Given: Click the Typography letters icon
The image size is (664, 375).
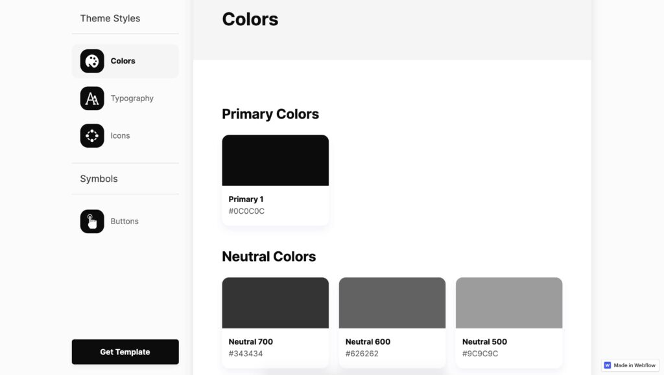Looking at the screenshot, I should click(x=92, y=98).
